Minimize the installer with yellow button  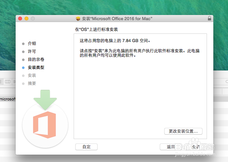(26, 18)
